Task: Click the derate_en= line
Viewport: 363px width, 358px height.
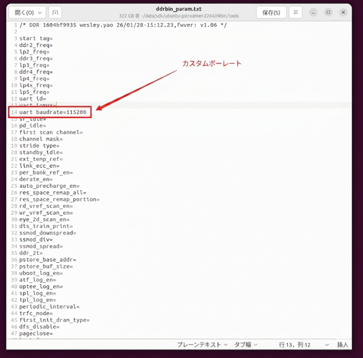Action: pos(36,179)
